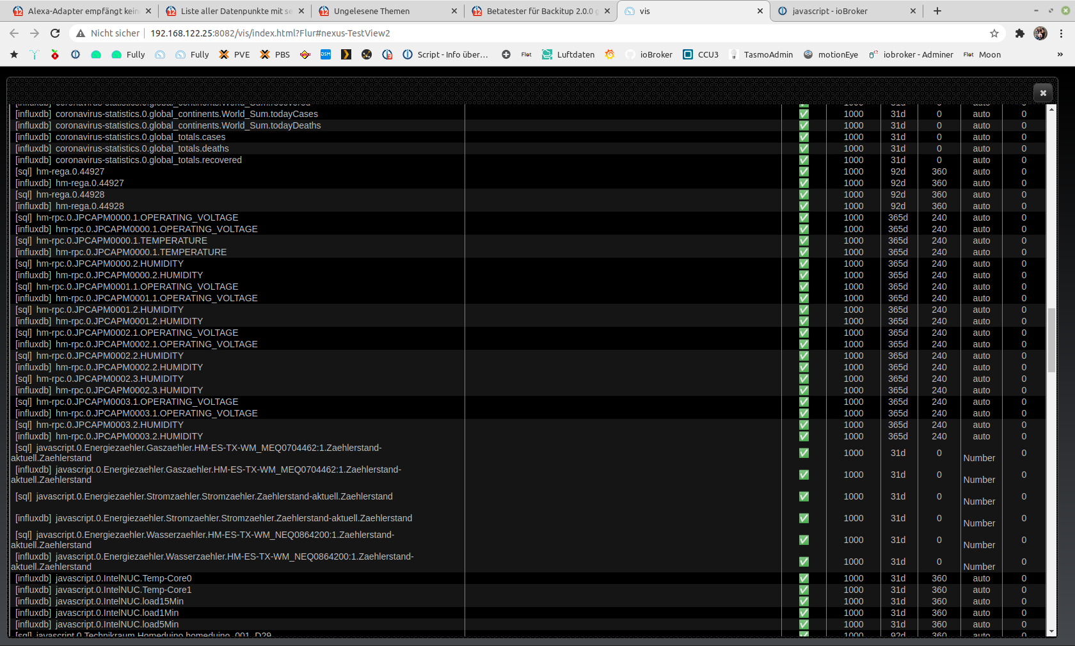1075x646 pixels.
Task: Go back to the previous page
Action: point(14,33)
